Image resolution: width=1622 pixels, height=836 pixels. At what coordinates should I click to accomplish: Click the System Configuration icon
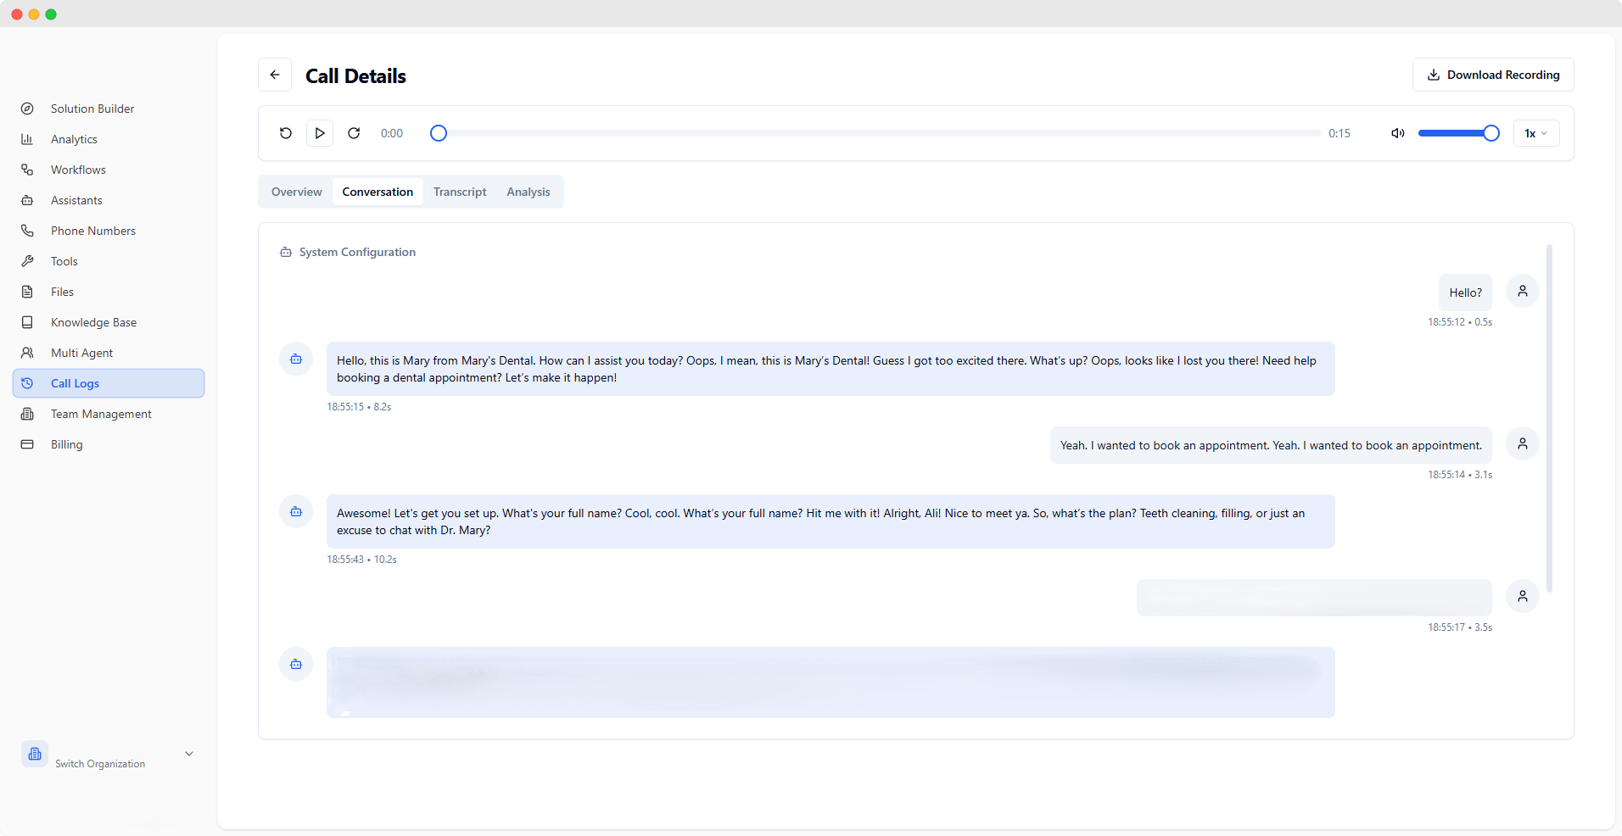[285, 252]
